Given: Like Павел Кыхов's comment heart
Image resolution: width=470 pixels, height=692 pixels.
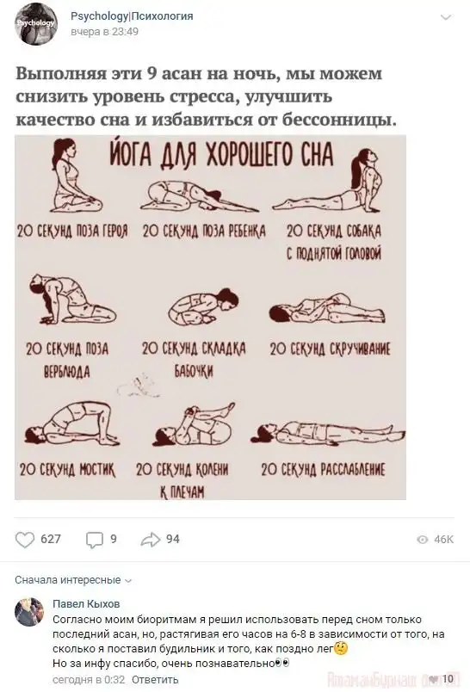Looking at the screenshot, I should pyautogui.click(x=434, y=678).
